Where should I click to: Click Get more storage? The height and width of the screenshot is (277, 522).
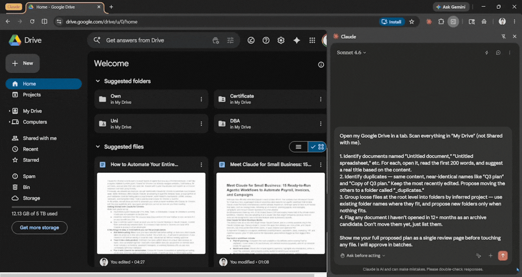point(39,228)
